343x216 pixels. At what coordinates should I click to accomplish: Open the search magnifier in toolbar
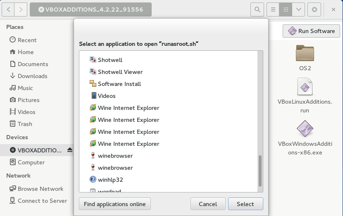click(x=257, y=9)
